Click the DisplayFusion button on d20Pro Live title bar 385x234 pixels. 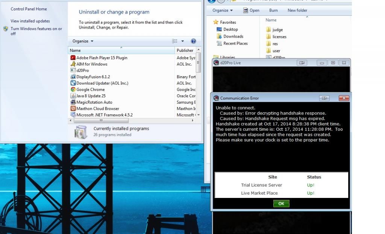302,63
